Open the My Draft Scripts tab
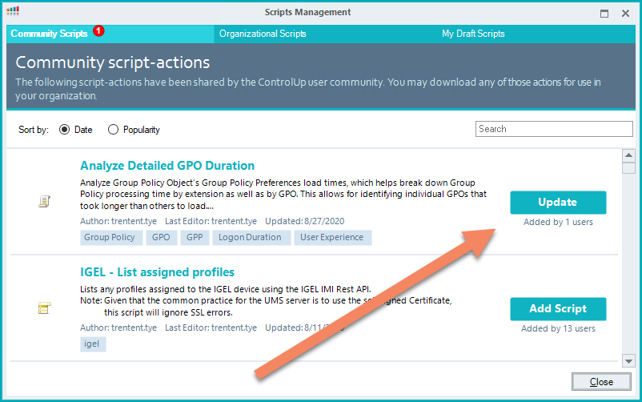The width and height of the screenshot is (642, 402). click(x=473, y=34)
